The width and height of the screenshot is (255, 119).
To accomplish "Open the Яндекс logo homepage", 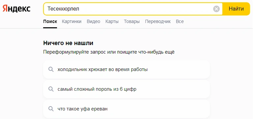I will (x=16, y=9).
